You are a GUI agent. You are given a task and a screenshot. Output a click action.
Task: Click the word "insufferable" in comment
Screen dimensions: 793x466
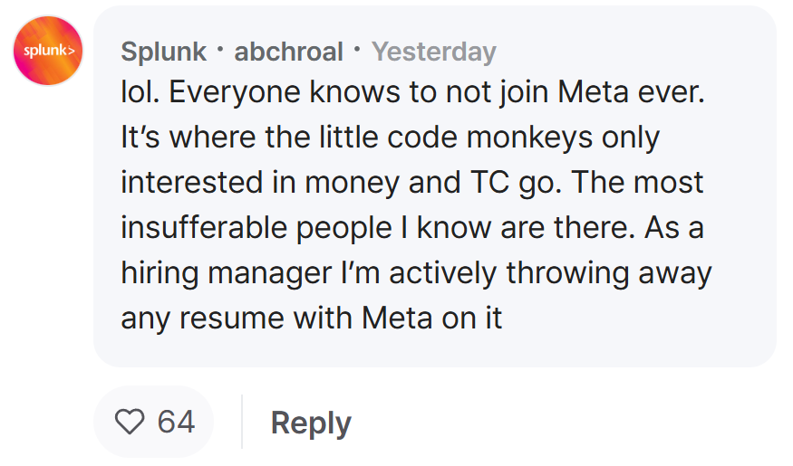(x=204, y=228)
